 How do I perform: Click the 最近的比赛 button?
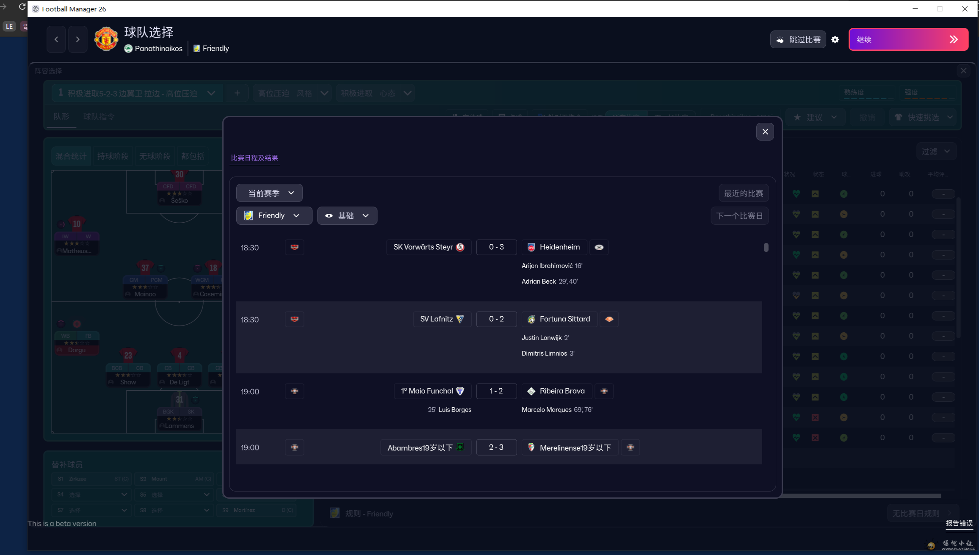point(743,193)
